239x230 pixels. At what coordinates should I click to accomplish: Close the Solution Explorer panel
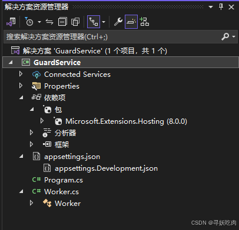pyautogui.click(x=231, y=7)
